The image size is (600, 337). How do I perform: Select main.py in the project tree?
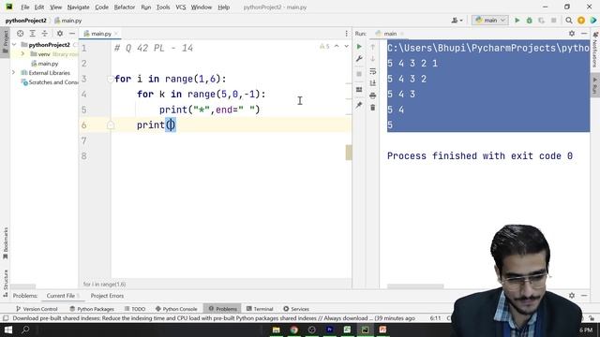(44, 64)
